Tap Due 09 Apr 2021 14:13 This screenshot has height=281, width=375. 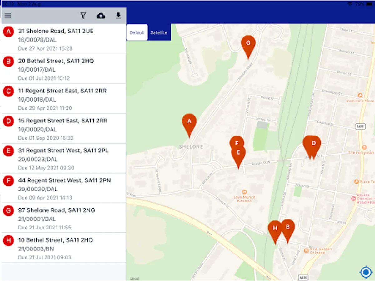pyautogui.click(x=45, y=198)
